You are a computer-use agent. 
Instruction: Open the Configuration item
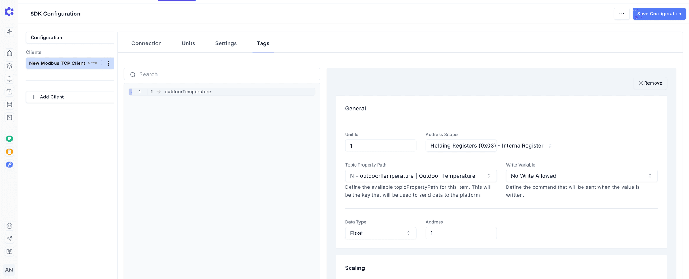pos(70,38)
